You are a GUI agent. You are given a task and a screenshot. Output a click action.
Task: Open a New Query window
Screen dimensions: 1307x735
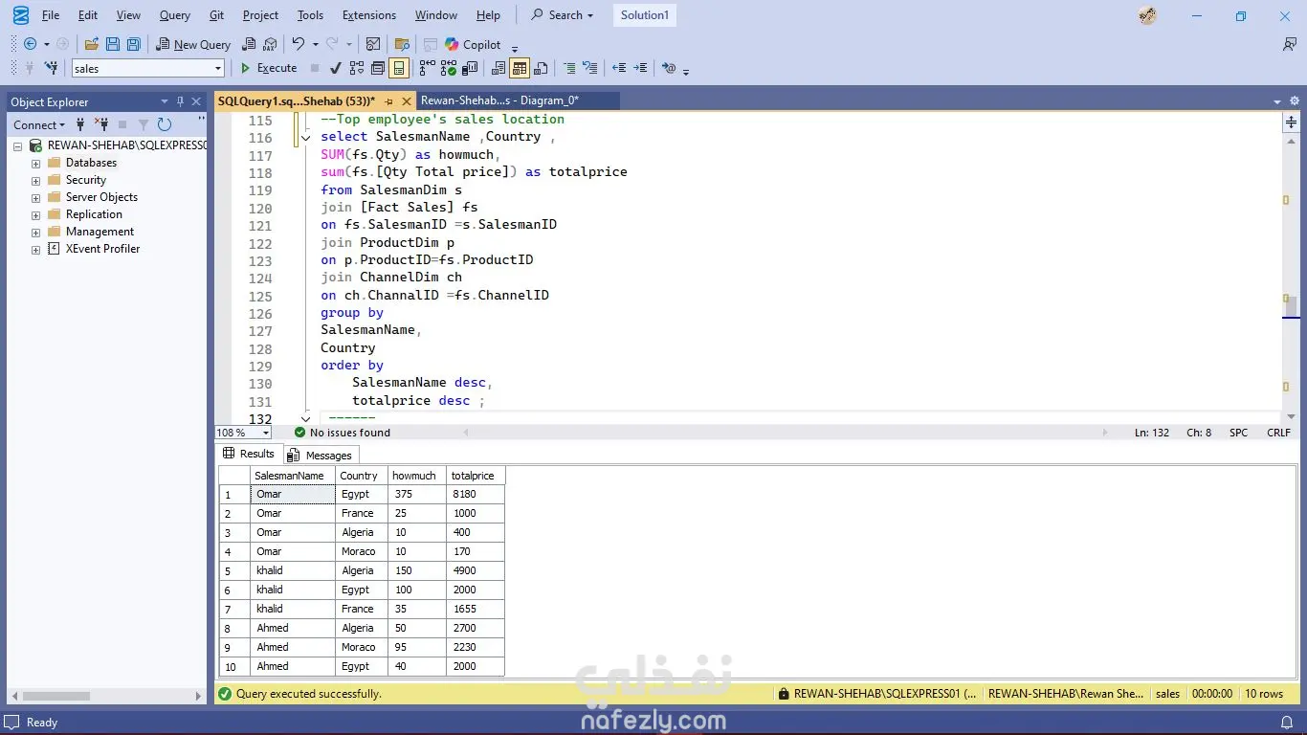(193, 44)
